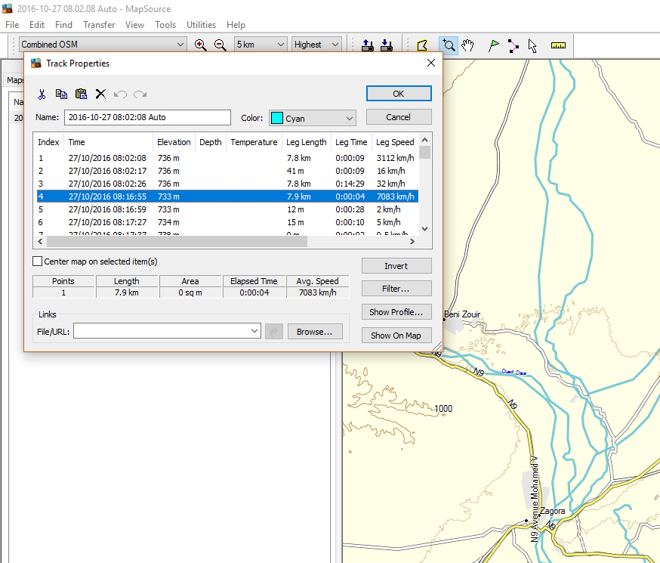Screen dimensions: 660x563
Task: Click the Depth column header
Action: 211,142
